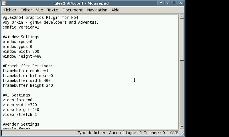Open the Éditer menu
This screenshot has height=137, width=229.
pos(26,10)
